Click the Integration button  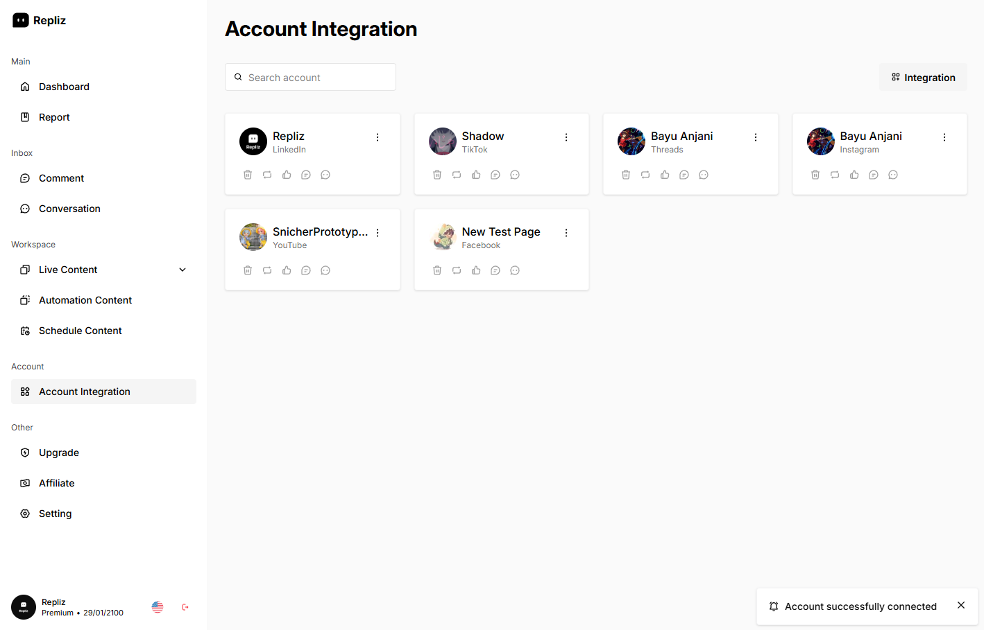click(923, 78)
